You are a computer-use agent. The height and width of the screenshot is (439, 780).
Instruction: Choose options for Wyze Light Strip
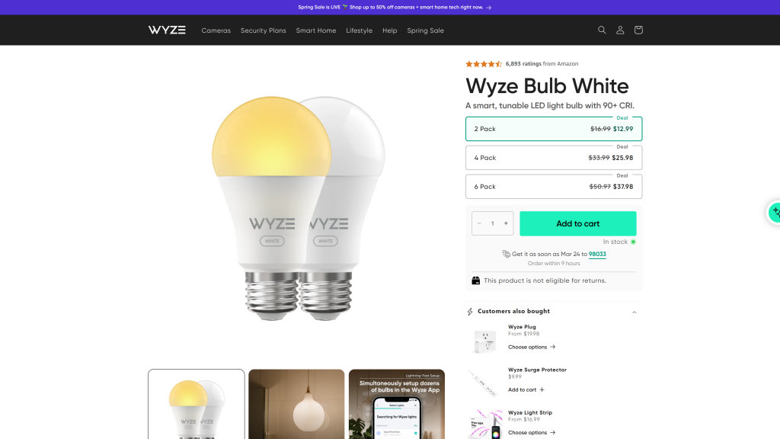[531, 433]
